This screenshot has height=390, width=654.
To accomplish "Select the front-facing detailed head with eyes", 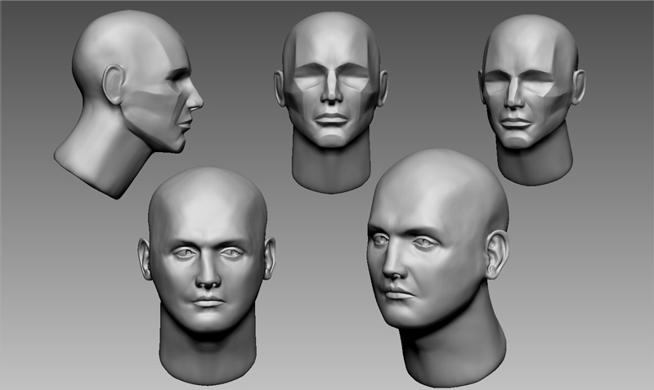I will [207, 276].
